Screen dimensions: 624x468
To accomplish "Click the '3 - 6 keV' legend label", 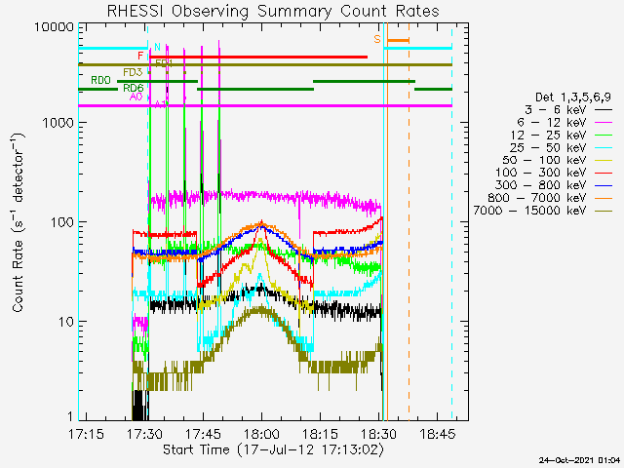I will tap(555, 110).
